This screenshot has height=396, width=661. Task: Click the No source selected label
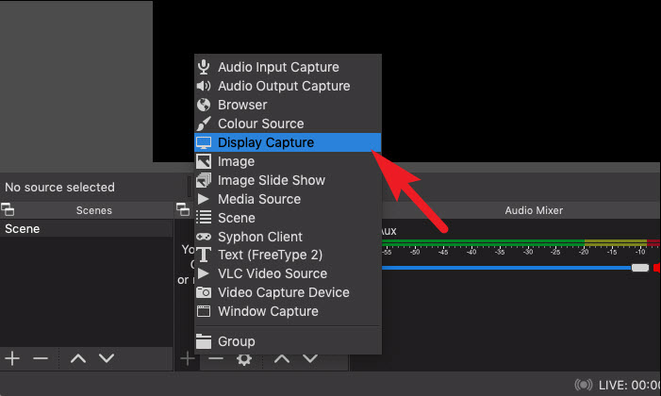[59, 188]
